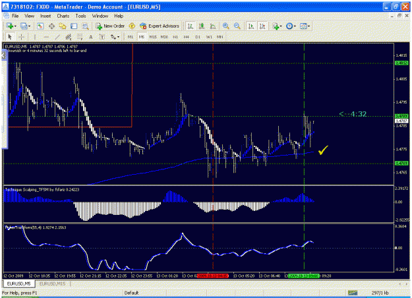
Task: Expand the Arrows tool dropdown arrow
Action: pyautogui.click(x=118, y=37)
